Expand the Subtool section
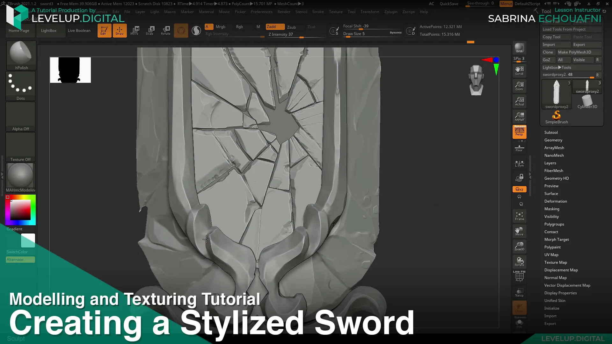This screenshot has height=344, width=612. coord(551,132)
